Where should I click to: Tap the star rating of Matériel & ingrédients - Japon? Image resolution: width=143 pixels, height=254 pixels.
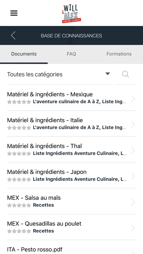pyautogui.click(x=19, y=179)
